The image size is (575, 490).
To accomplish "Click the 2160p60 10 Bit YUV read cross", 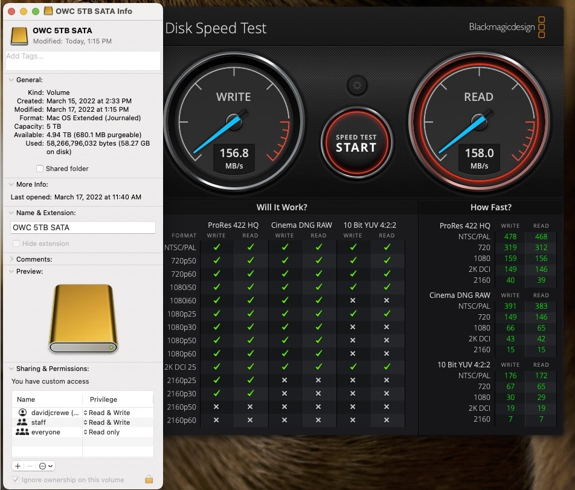I will 387,421.
